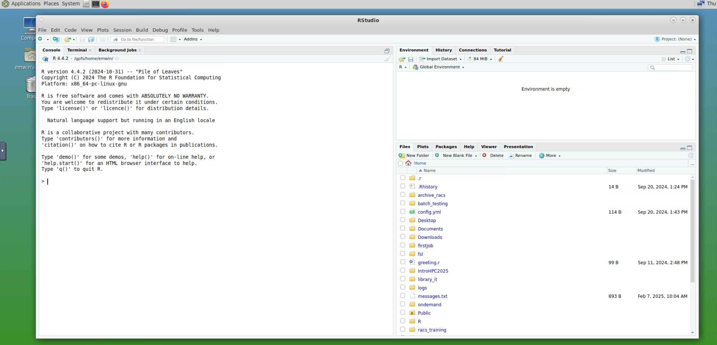This screenshot has width=717, height=345.
Task: Select the Downloads row checkbox
Action: point(403,237)
